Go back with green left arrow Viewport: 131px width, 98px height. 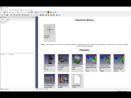tap(46, 15)
